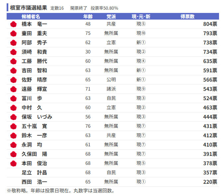Click the vote count 738票

(210, 42)
